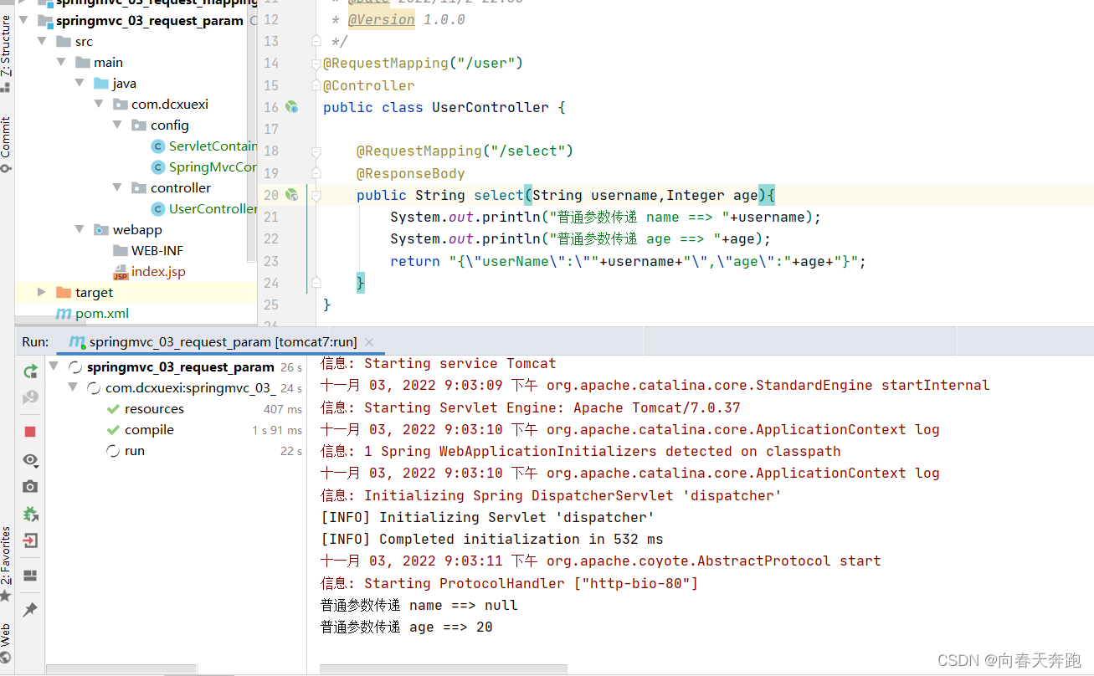Click the Favorites star icon in sidebar

6,596
